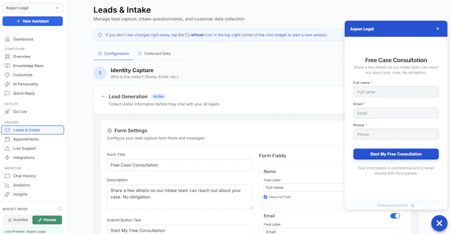Click the Knowledge Base book icon
Screen dimensions: 451x234
tap(7, 66)
